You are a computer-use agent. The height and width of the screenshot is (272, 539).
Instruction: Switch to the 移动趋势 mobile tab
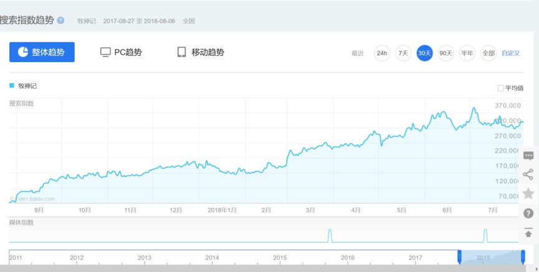[201, 52]
